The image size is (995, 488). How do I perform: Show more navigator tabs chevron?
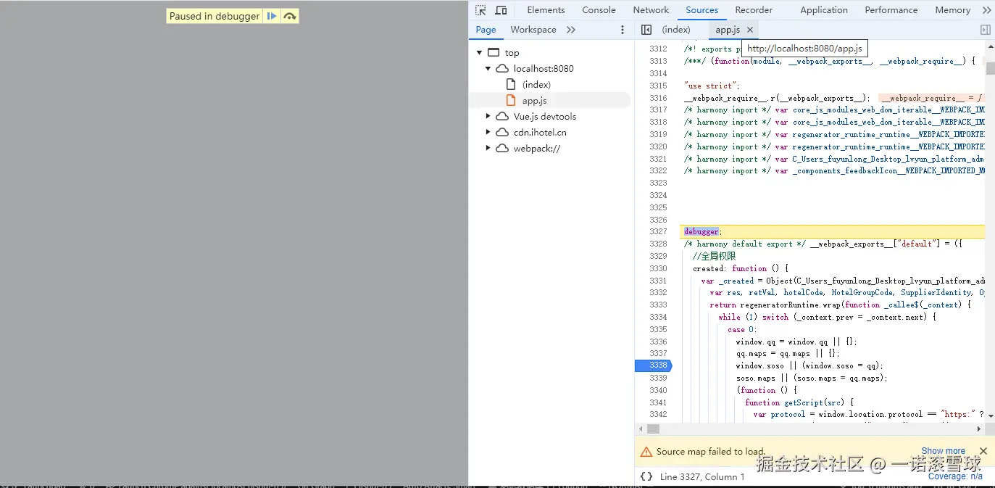tap(571, 30)
